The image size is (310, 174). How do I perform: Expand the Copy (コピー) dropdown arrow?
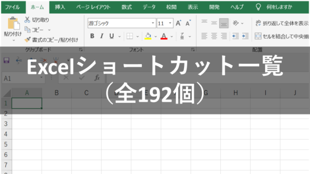[x=49, y=30]
